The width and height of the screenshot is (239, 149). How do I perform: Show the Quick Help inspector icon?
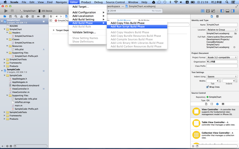coord(217,16)
